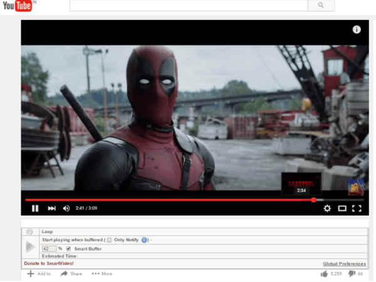
Task: Click the red progress bar scrubber handle
Action: 314,200
